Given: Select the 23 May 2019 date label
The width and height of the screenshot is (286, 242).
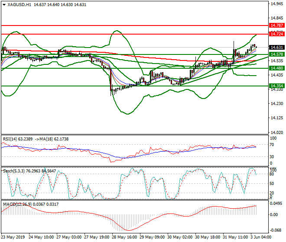Looking at the screenshot, I should pos(13,237).
